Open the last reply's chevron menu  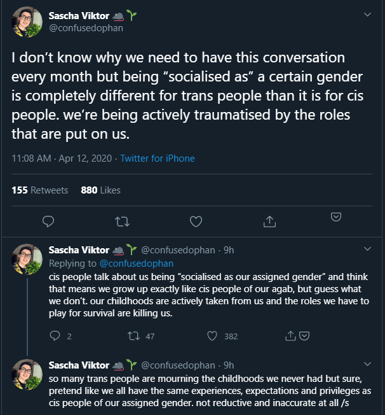pyautogui.click(x=367, y=363)
